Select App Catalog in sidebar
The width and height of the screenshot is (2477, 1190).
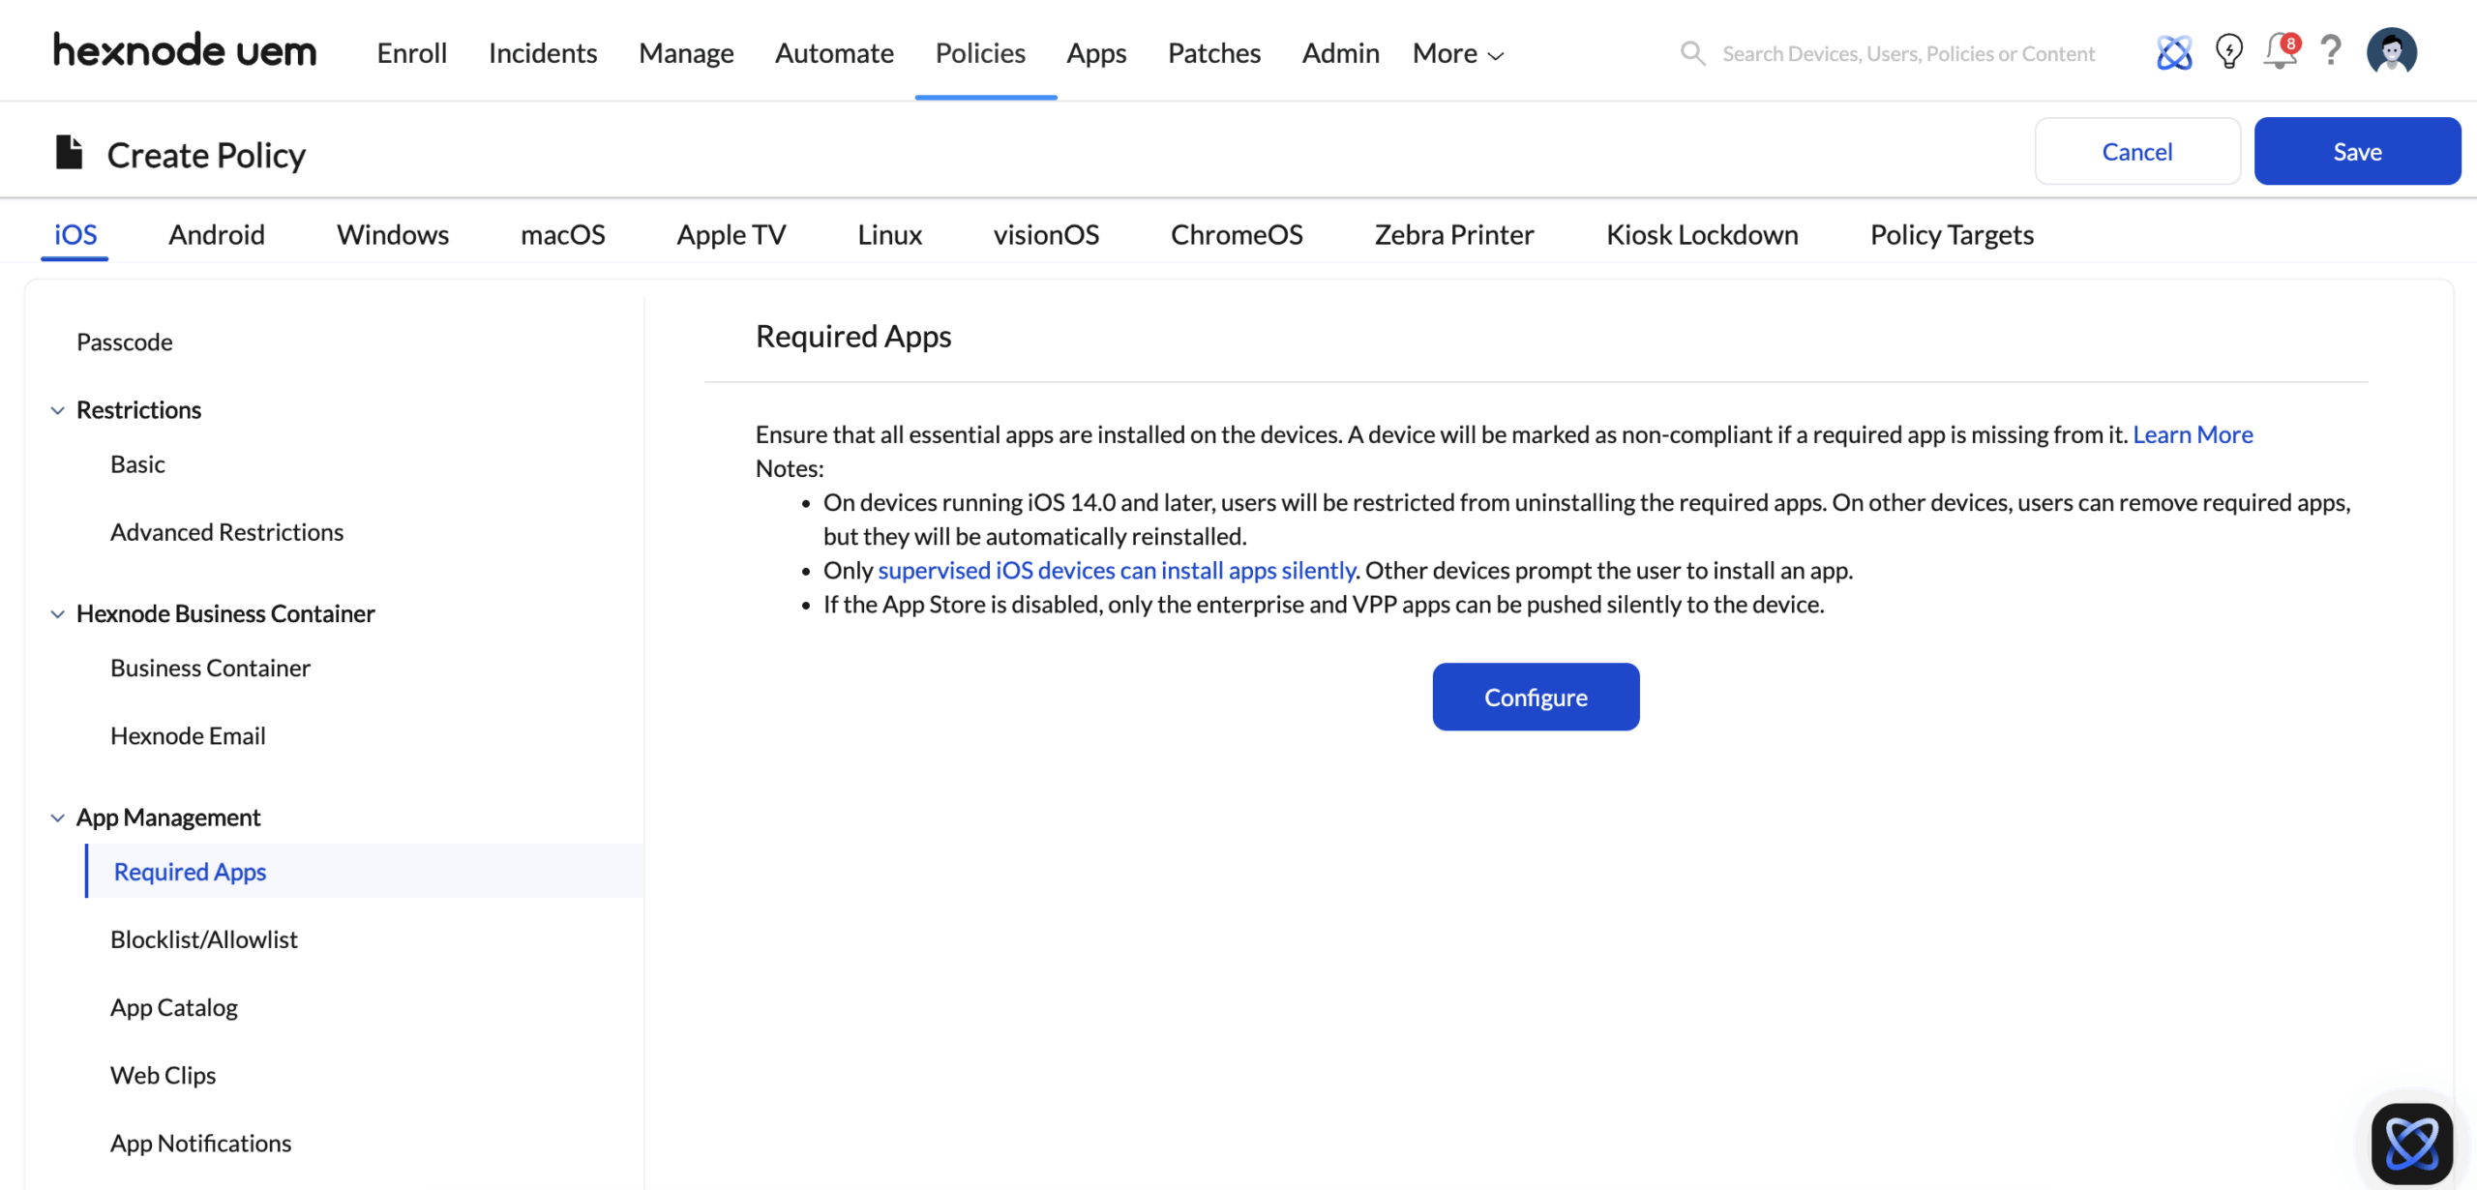click(x=174, y=1007)
